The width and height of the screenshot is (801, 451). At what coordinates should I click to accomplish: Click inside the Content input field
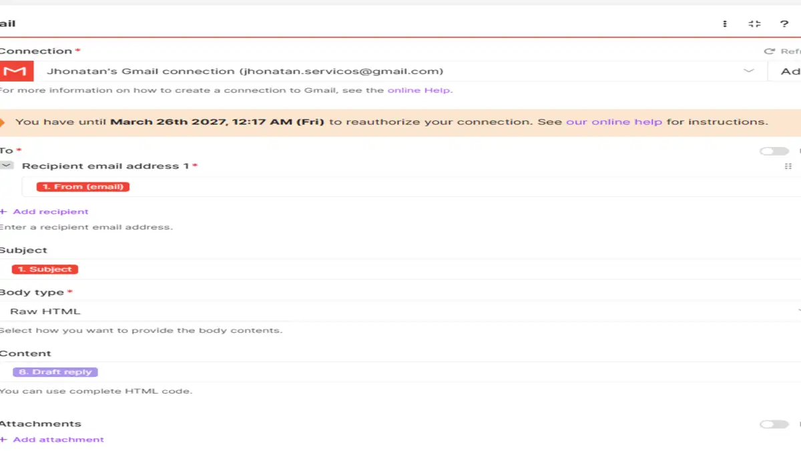400,372
